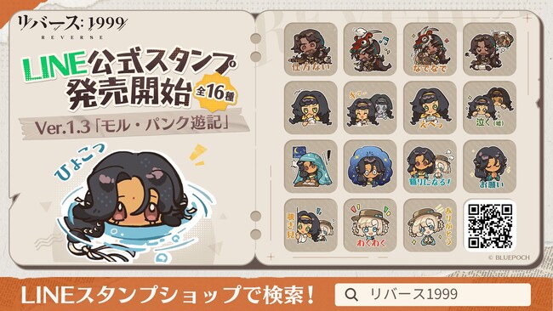Click the 覗き見 sticker
Screen dimensions: 553x311
pos(311,225)
